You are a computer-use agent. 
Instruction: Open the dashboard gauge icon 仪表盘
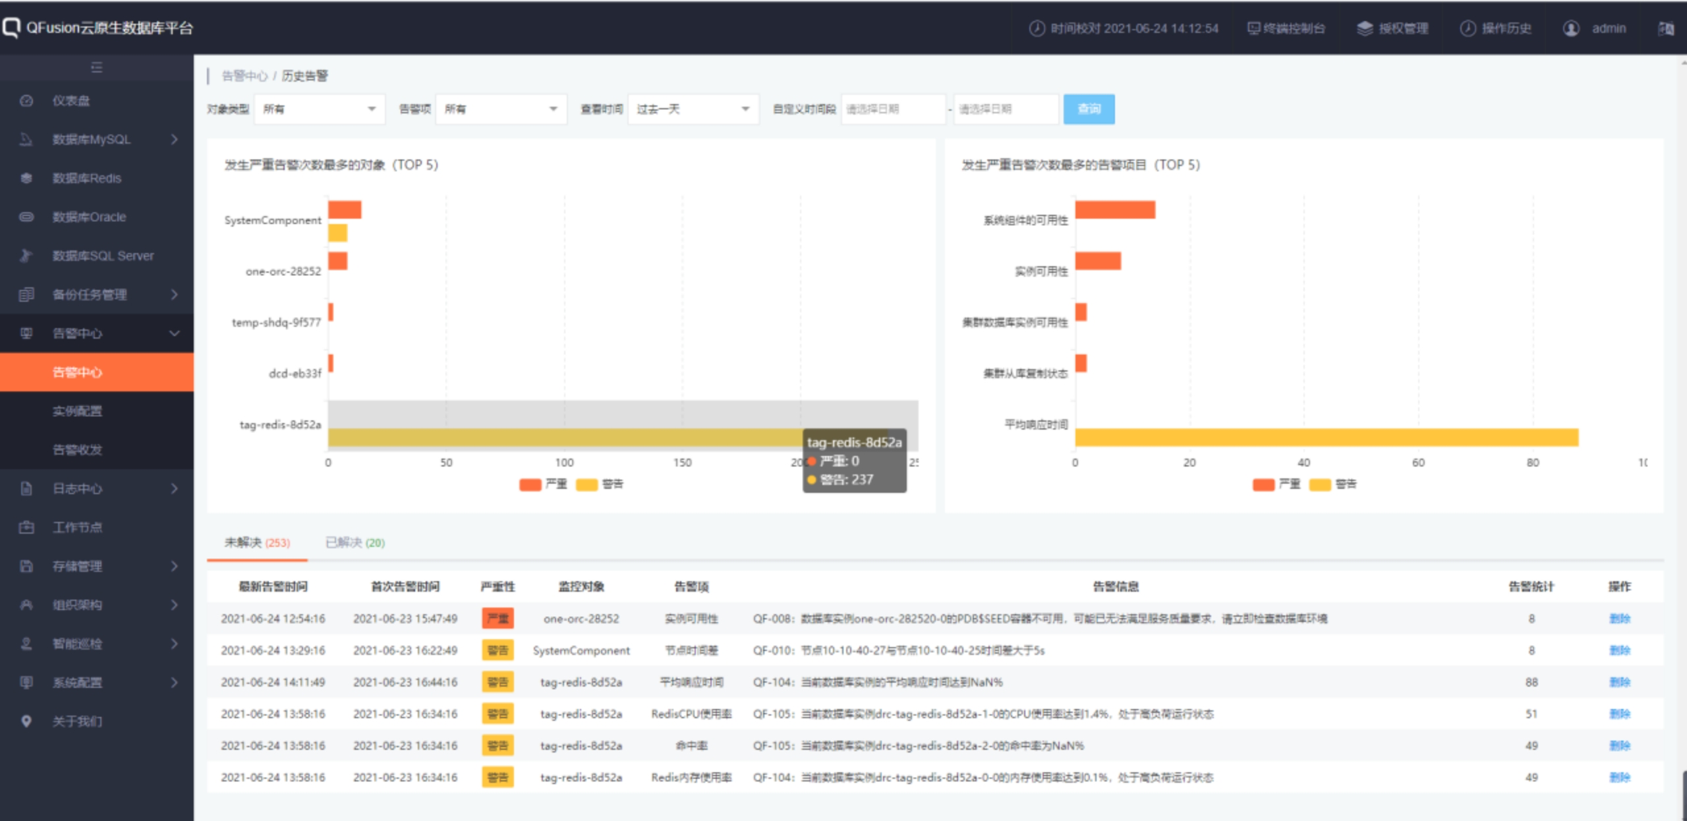[x=26, y=101]
